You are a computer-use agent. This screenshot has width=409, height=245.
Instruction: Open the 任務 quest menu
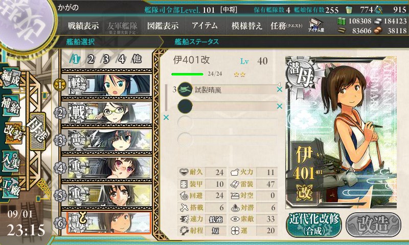point(286,26)
